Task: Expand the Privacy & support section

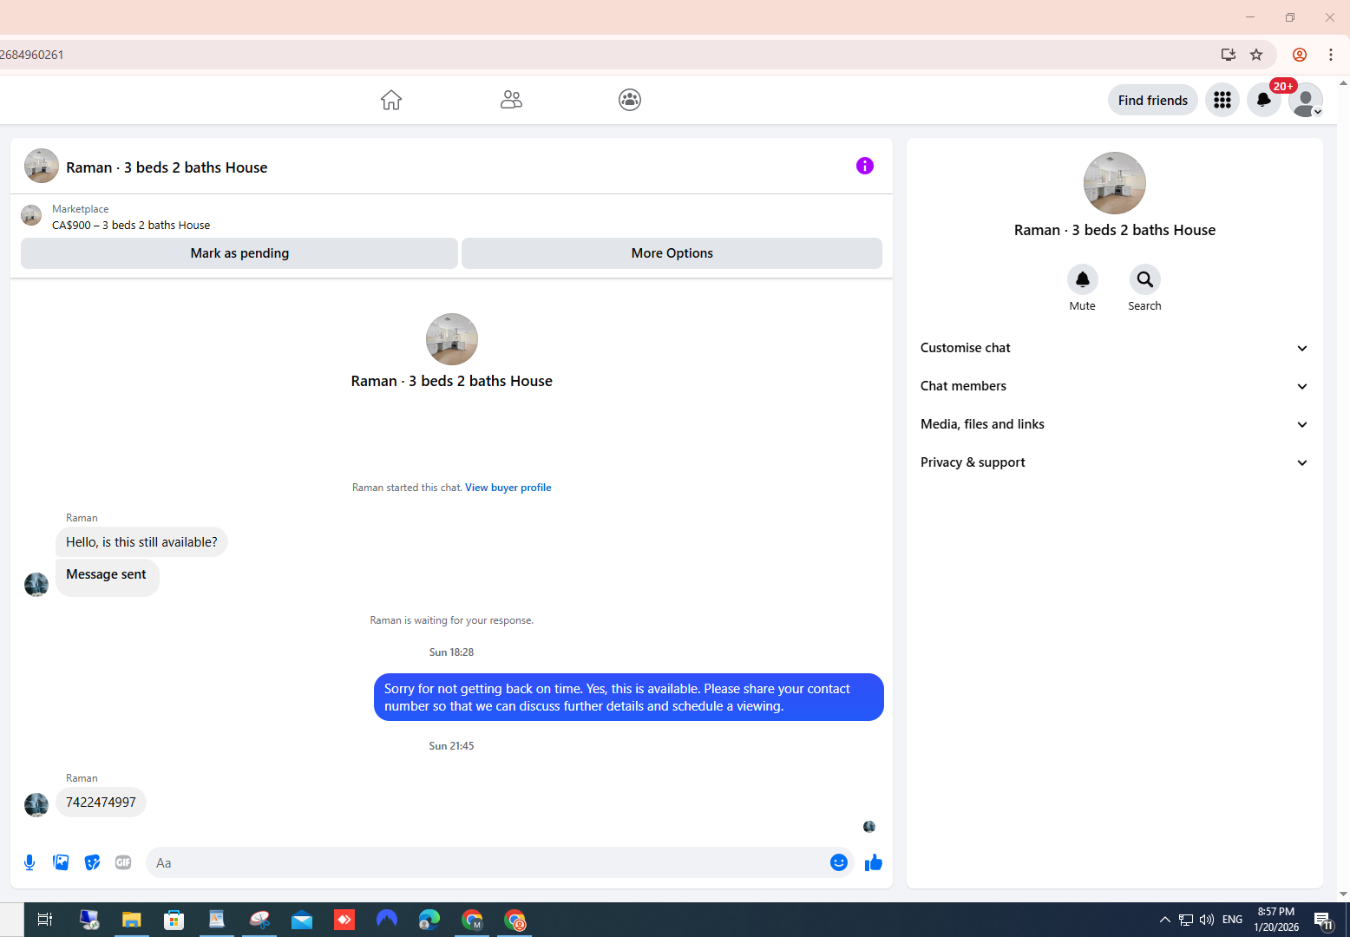Action: point(1114,462)
